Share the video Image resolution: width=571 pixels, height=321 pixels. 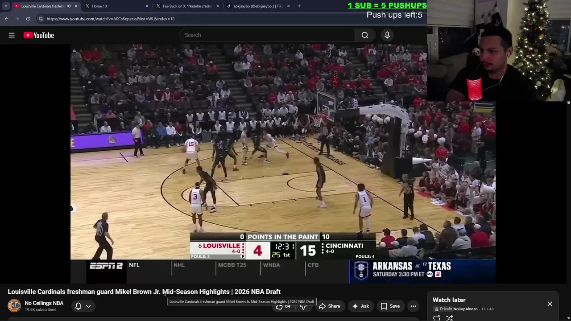click(x=329, y=306)
